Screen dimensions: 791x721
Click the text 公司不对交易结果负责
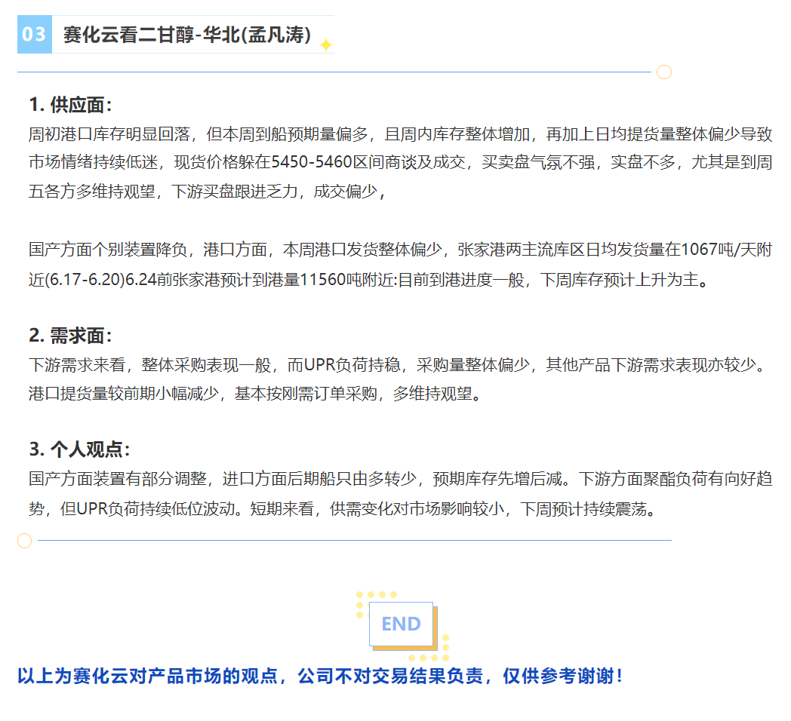(x=390, y=677)
